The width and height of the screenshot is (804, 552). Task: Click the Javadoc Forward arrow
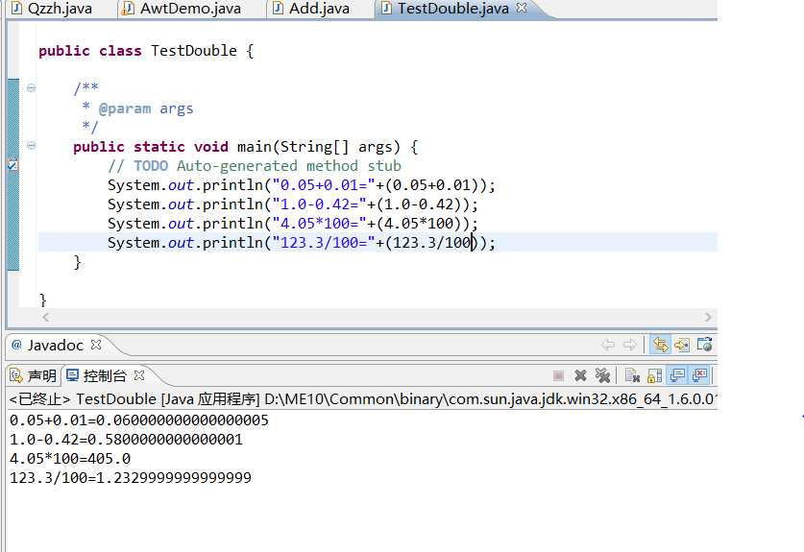tap(630, 345)
